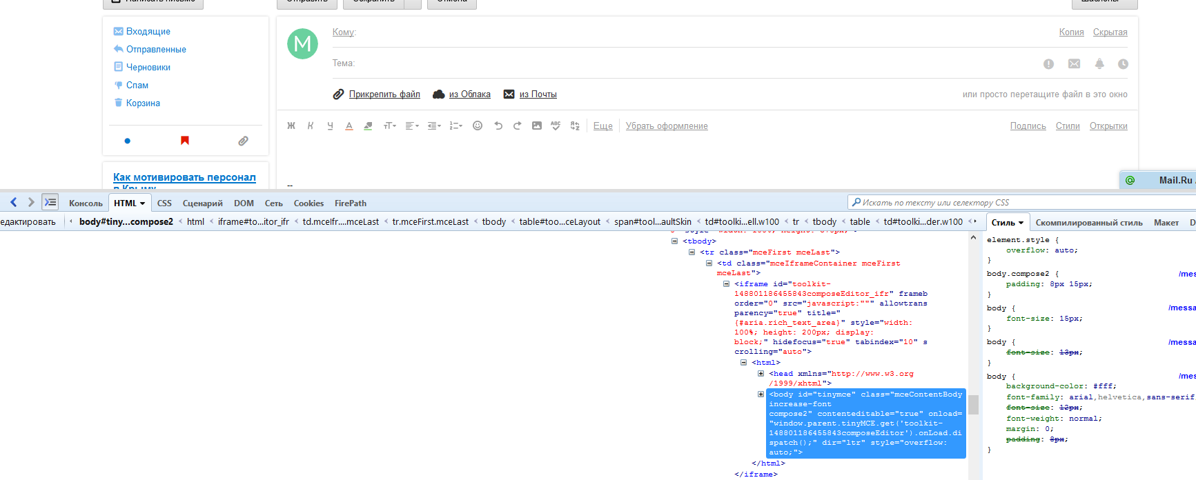Open the text alignment dropdown
Image resolution: width=1196 pixels, height=480 pixels.
411,126
